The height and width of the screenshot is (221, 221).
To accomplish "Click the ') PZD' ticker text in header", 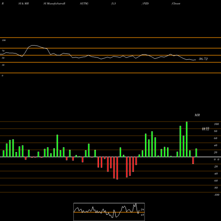I will tap(145, 4).
